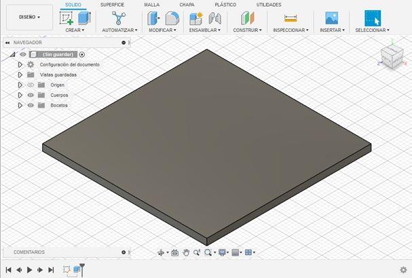Go to timeline start
412x278 pixels.
point(8,270)
